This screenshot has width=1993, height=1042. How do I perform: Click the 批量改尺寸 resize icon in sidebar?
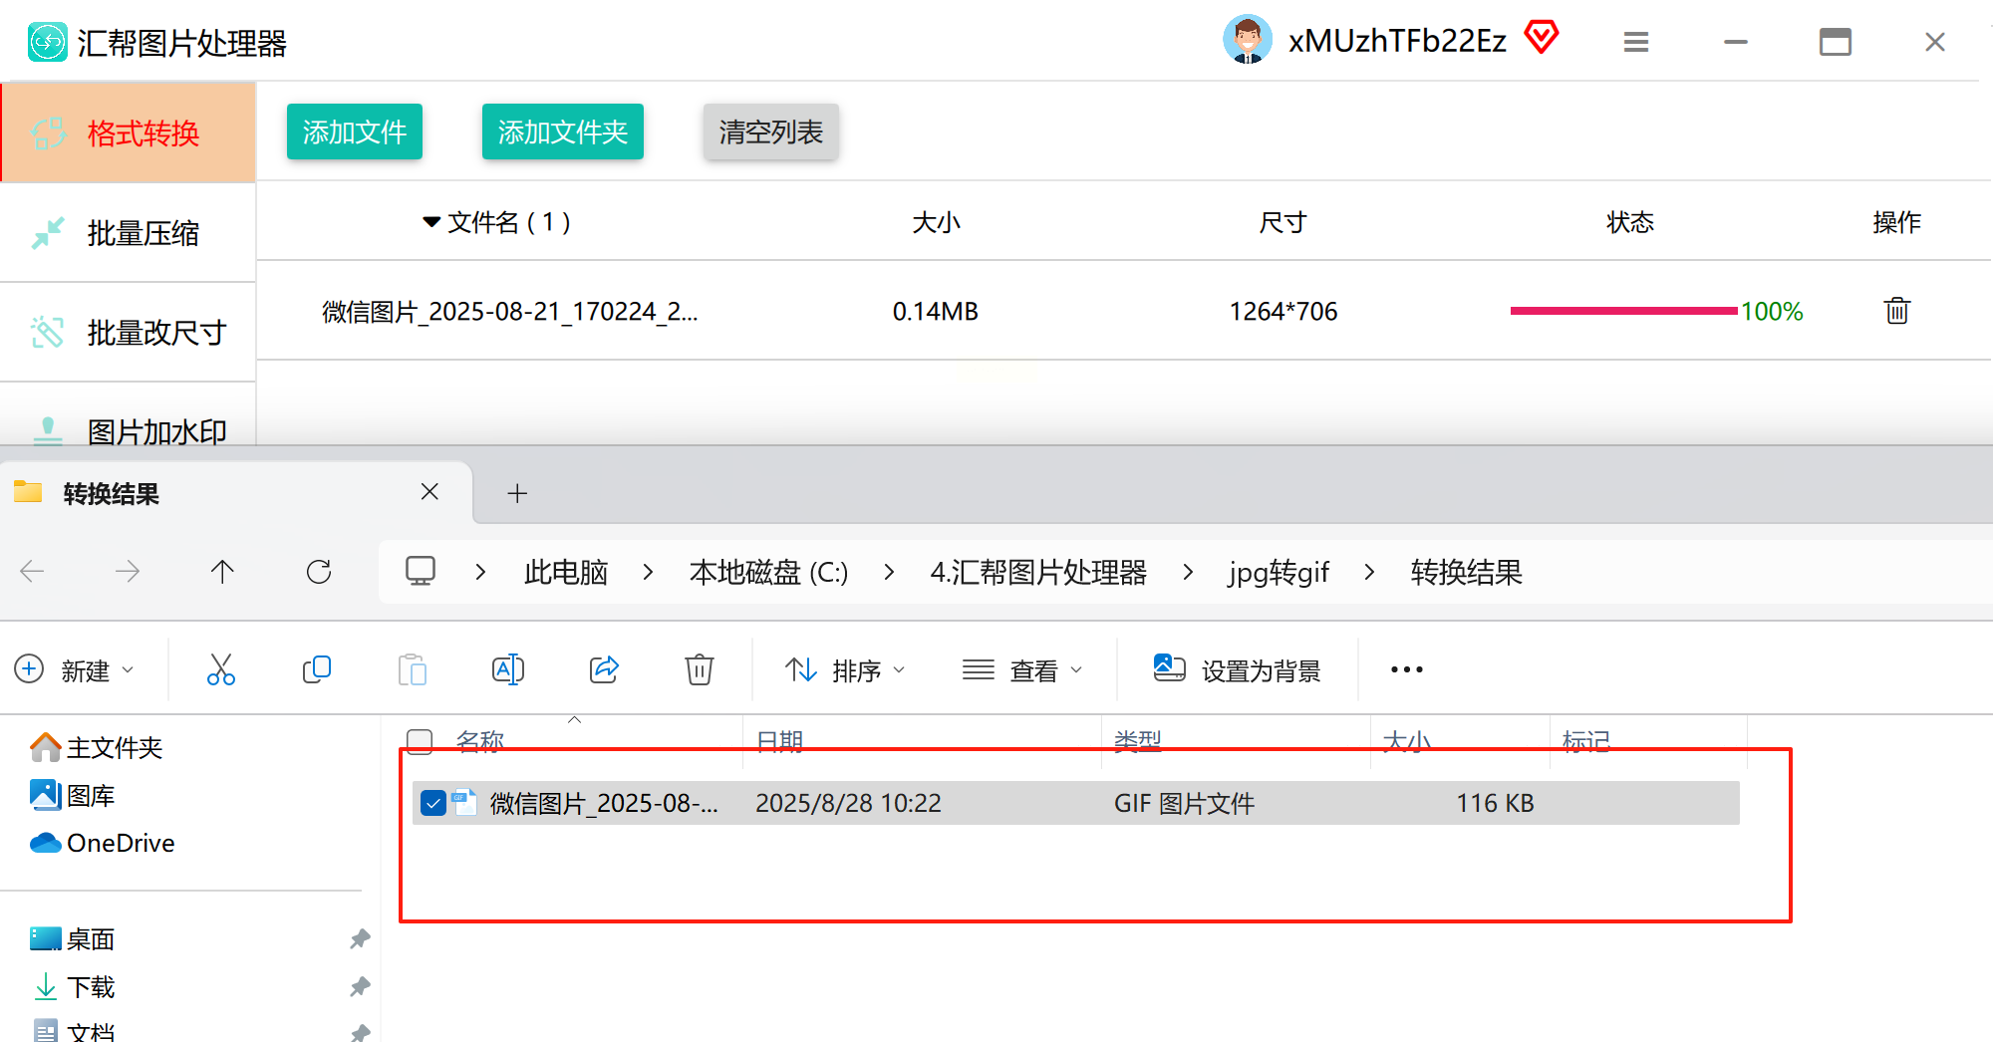click(47, 332)
